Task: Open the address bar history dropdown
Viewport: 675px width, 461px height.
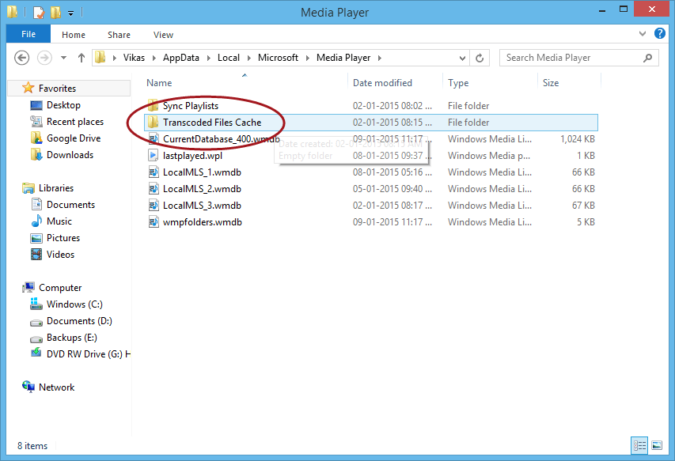Action: point(462,58)
